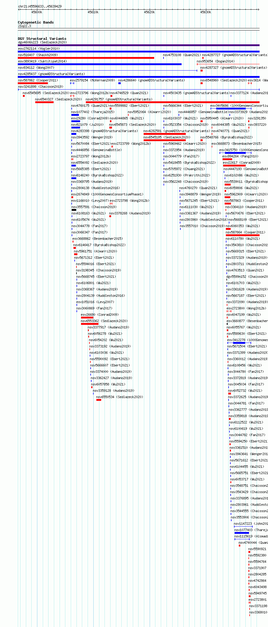Open nsv5590921 variant label
Viewport: 268px width, 627px height.
pyautogui.click(x=257, y=549)
